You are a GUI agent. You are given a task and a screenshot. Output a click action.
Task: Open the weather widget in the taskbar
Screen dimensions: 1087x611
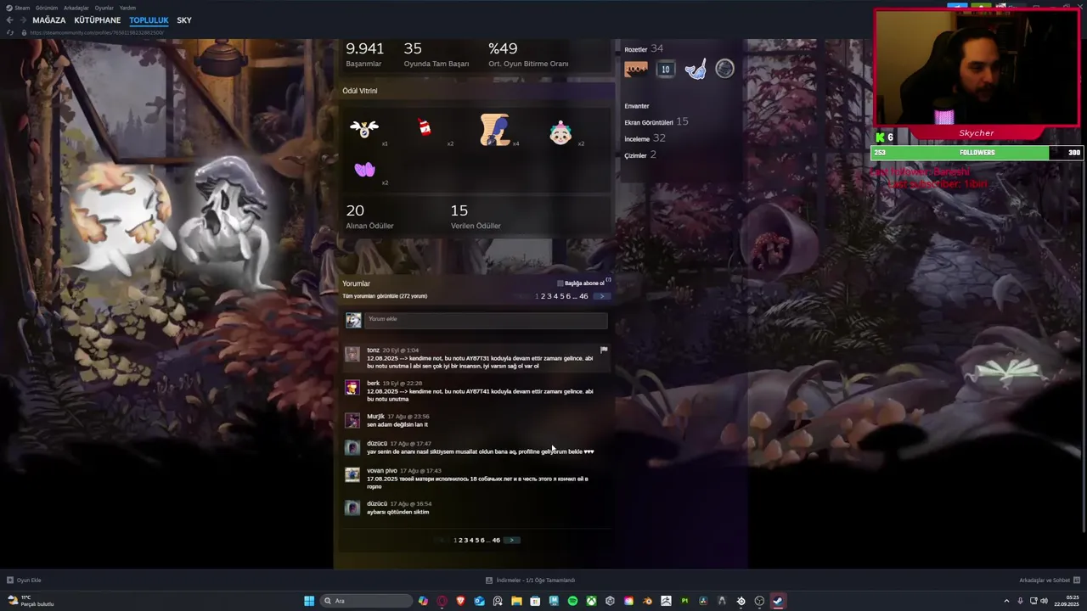[31, 601]
